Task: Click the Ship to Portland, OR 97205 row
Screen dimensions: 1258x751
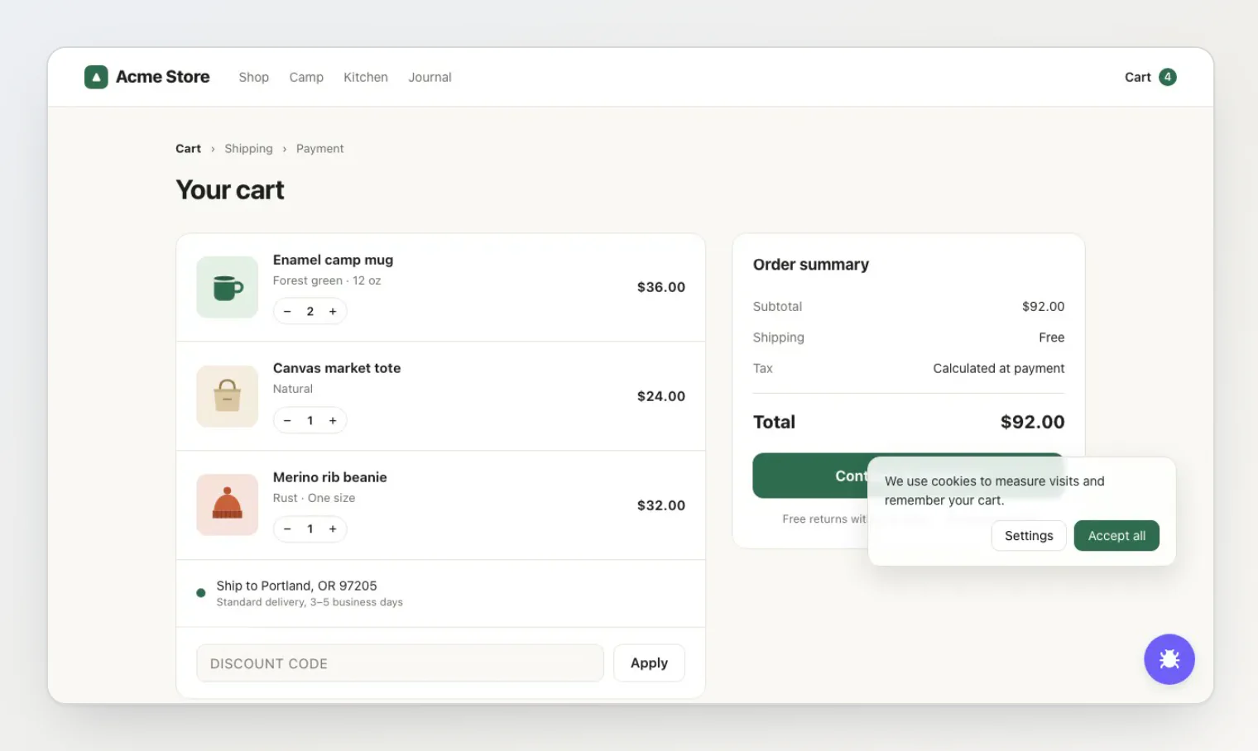Action: pyautogui.click(x=440, y=593)
